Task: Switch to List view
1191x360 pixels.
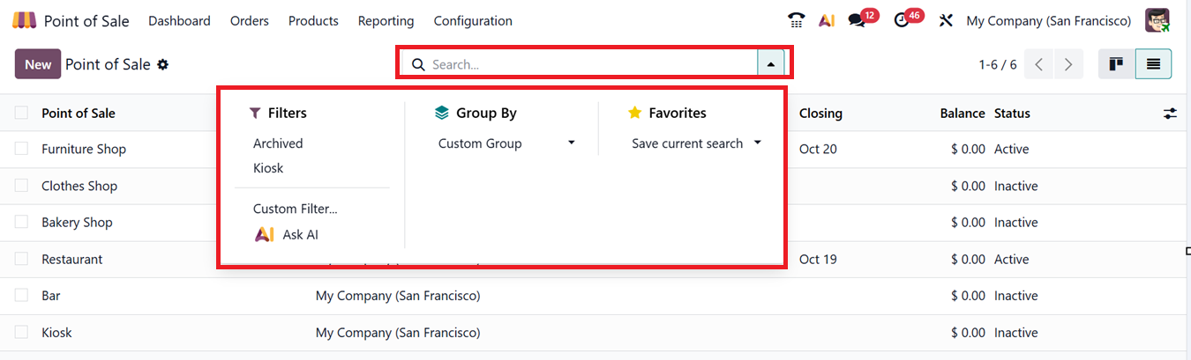Action: point(1153,64)
